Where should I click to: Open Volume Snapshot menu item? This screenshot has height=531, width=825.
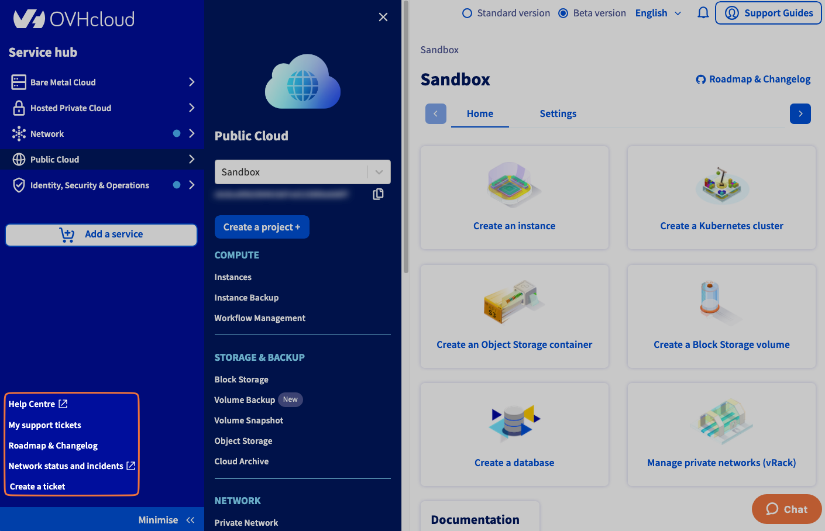[249, 420]
